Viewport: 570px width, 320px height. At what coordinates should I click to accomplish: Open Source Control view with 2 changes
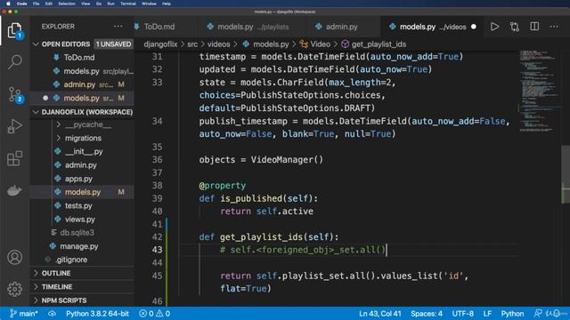14,94
